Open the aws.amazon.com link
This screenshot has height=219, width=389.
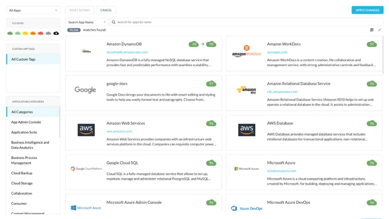point(119,131)
